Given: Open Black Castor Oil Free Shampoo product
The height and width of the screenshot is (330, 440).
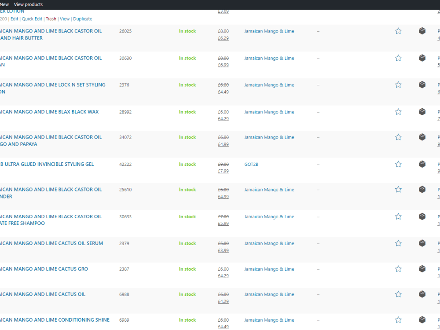Looking at the screenshot, I should click(51, 220).
